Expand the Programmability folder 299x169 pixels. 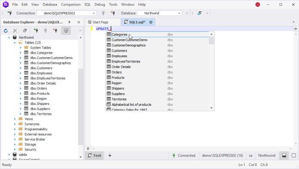[x=15, y=129]
